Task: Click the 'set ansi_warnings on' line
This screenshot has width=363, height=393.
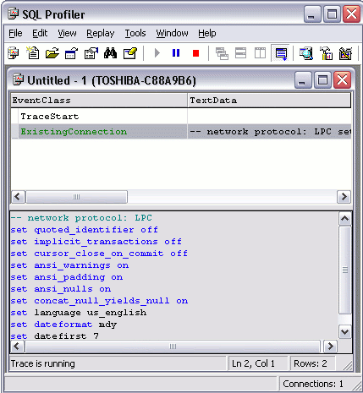Action: [x=69, y=265]
